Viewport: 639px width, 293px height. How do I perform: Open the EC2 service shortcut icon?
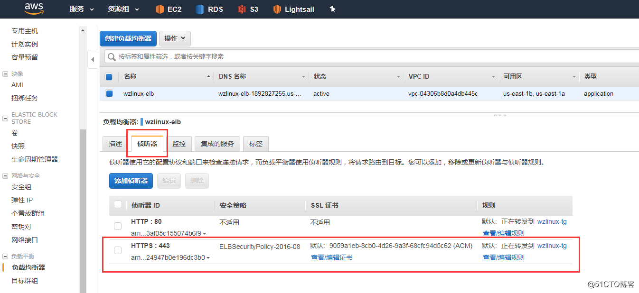160,9
